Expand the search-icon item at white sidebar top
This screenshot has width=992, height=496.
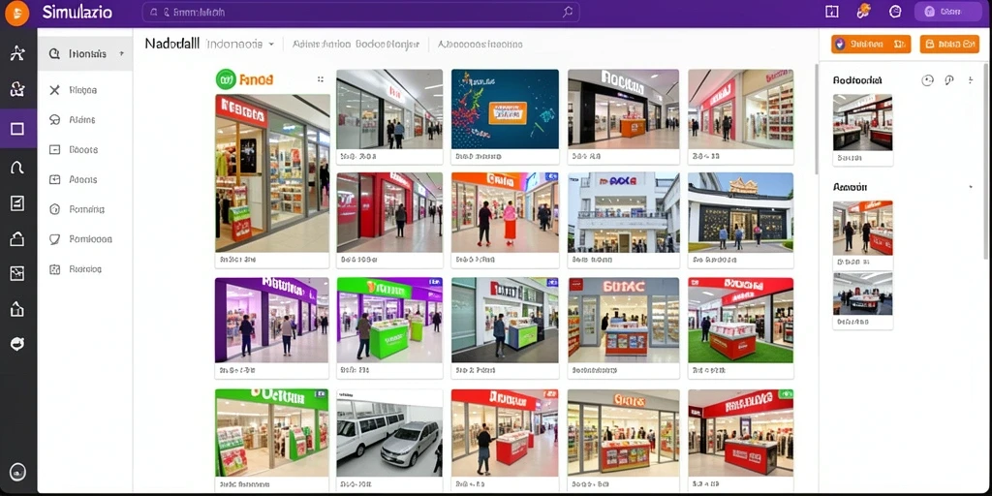pyautogui.click(x=85, y=54)
